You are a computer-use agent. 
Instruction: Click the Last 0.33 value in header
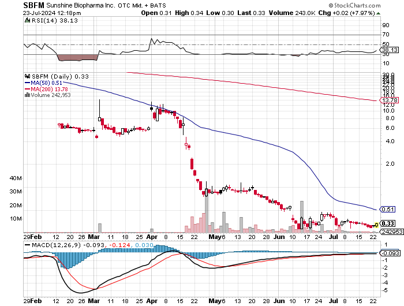coord(251,13)
